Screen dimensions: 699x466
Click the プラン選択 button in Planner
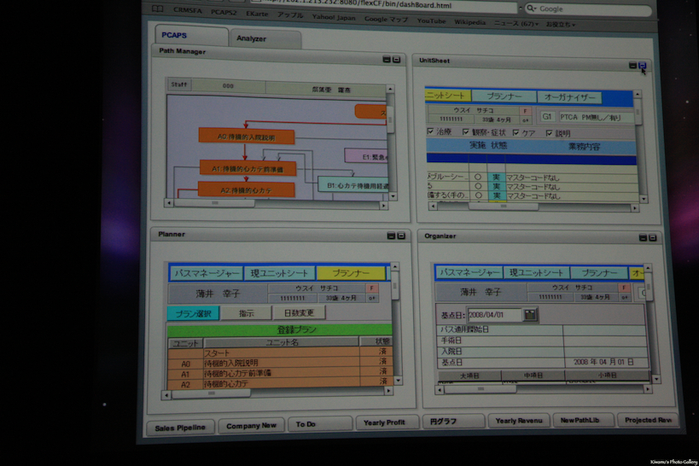pyautogui.click(x=192, y=313)
